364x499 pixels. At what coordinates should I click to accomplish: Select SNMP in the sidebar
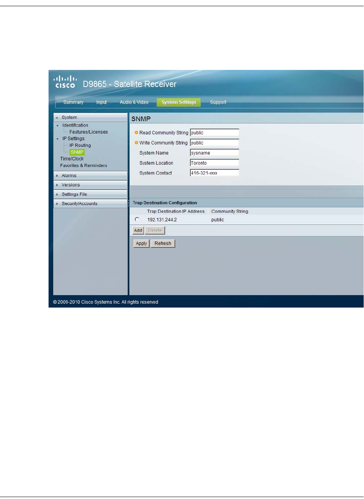pyautogui.click(x=77, y=152)
